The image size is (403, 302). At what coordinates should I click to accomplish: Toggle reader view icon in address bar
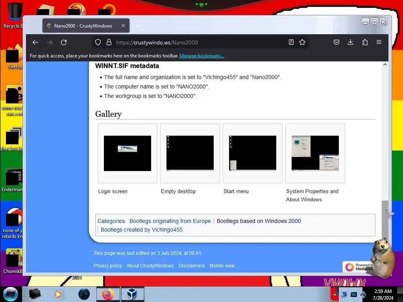(291, 42)
